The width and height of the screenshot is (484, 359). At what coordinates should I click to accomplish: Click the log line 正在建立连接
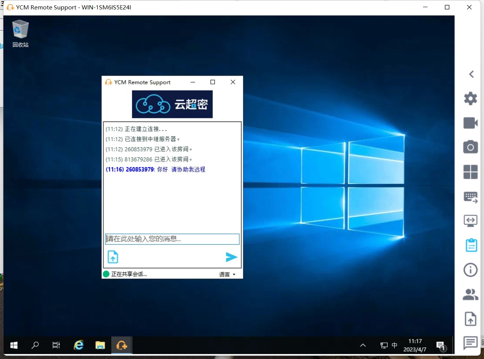136,129
